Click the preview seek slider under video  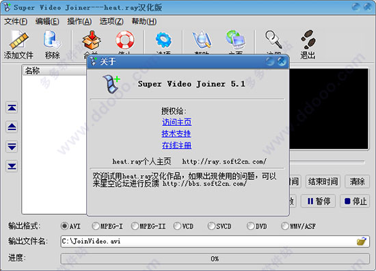(327, 162)
